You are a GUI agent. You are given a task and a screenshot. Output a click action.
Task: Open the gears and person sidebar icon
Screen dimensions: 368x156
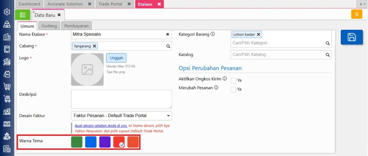click(x=7, y=136)
